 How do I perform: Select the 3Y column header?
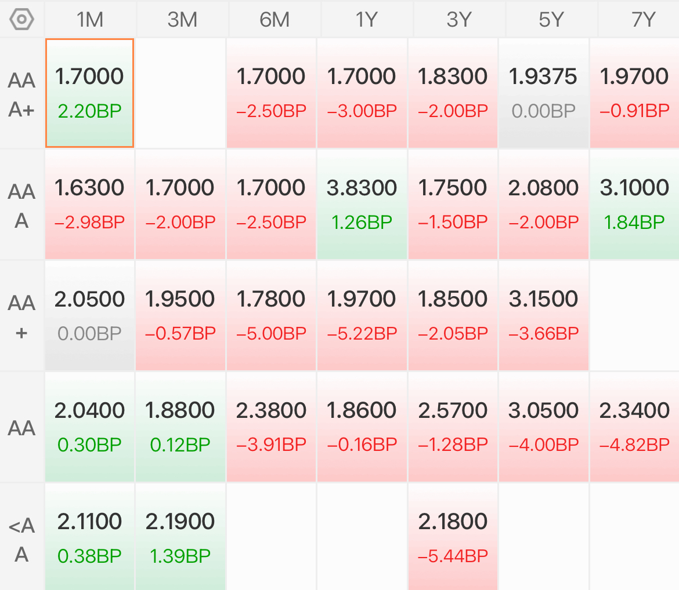pyautogui.click(x=459, y=20)
